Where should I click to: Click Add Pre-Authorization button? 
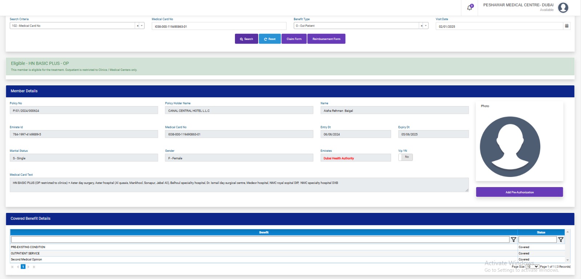coord(519,192)
